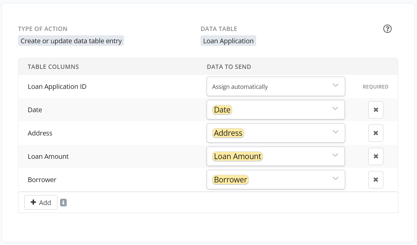This screenshot has width=417, height=245.
Task: Remove the Address field mapping with its X icon
Action: pyautogui.click(x=376, y=133)
